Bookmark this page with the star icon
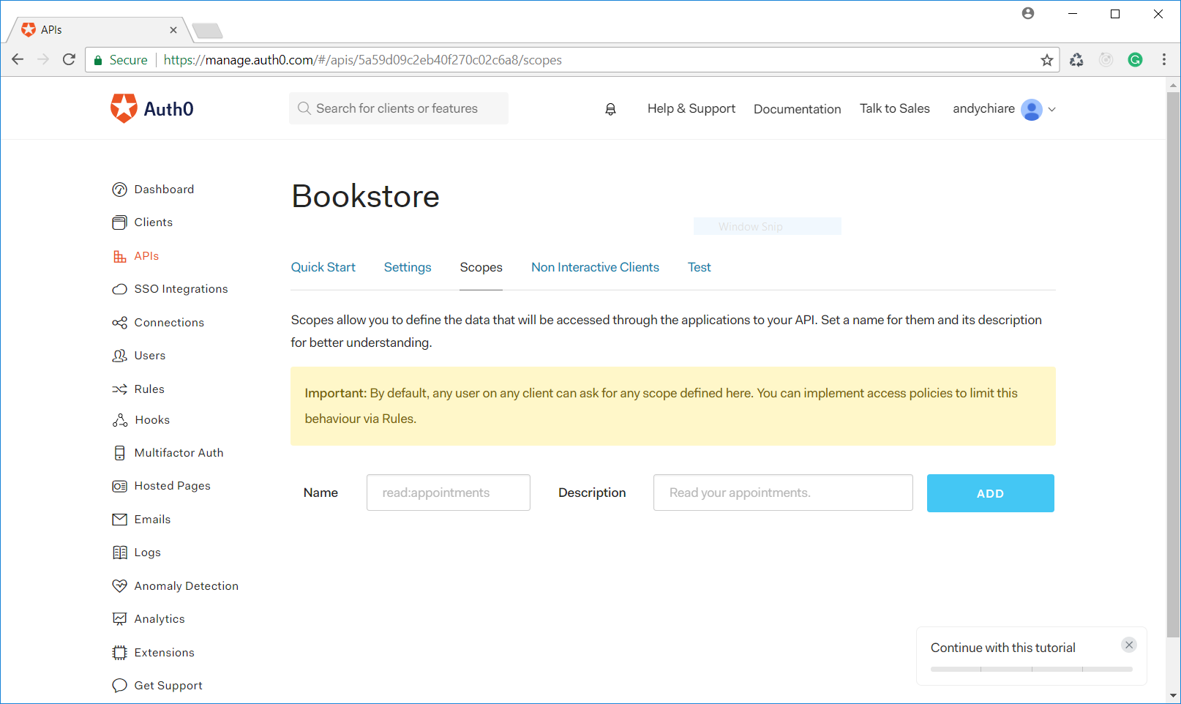The width and height of the screenshot is (1181, 704). point(1047,60)
